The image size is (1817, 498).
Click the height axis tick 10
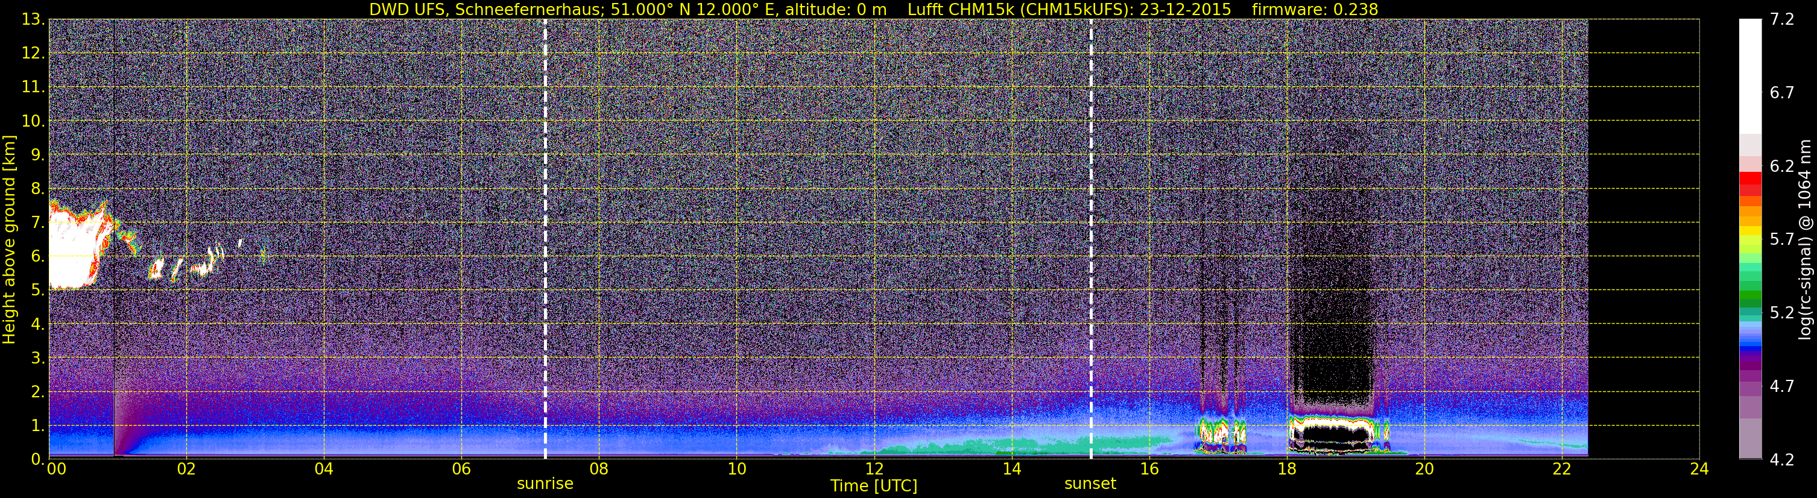pyautogui.click(x=33, y=121)
